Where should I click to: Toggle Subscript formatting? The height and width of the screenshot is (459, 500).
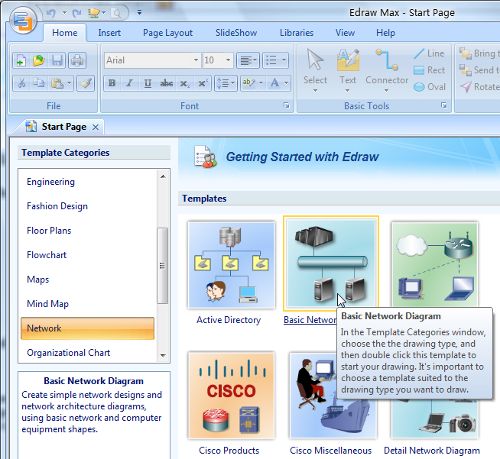(x=184, y=83)
